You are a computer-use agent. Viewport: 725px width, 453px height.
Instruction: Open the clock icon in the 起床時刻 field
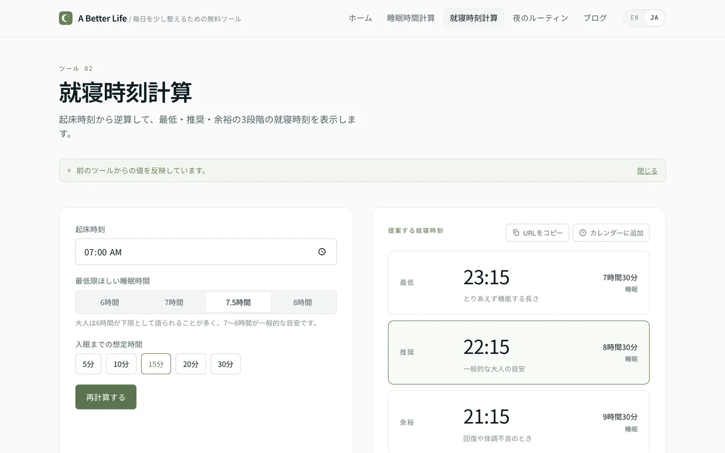[322, 251]
